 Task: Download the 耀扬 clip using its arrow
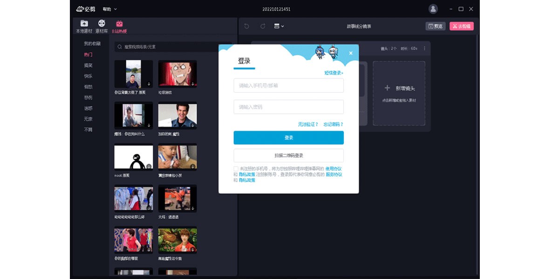149,126
